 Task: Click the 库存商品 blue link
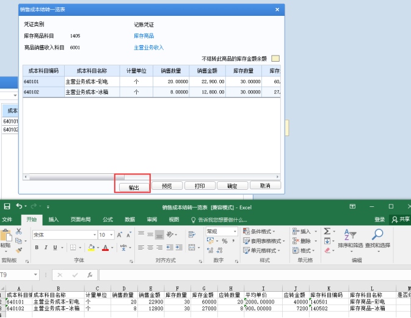[144, 36]
